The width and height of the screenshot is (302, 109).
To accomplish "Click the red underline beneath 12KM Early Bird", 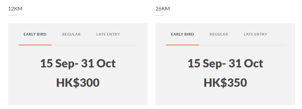I will tap(35, 45).
